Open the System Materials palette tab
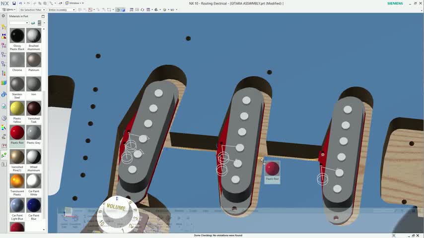Viewport: 424px width, 238px height. (x=4, y=127)
